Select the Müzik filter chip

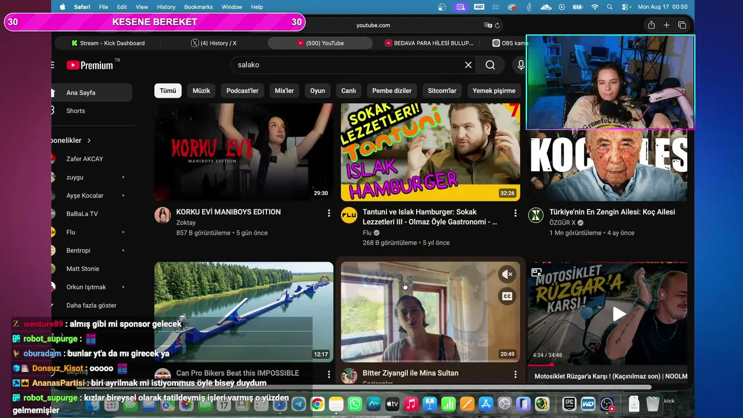coord(201,91)
